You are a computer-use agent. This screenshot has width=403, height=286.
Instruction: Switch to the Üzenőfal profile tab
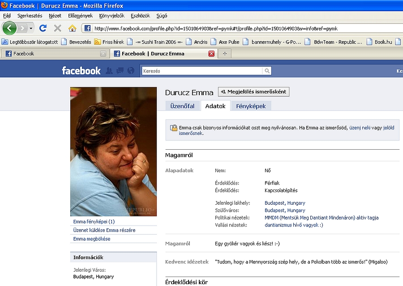pos(182,106)
